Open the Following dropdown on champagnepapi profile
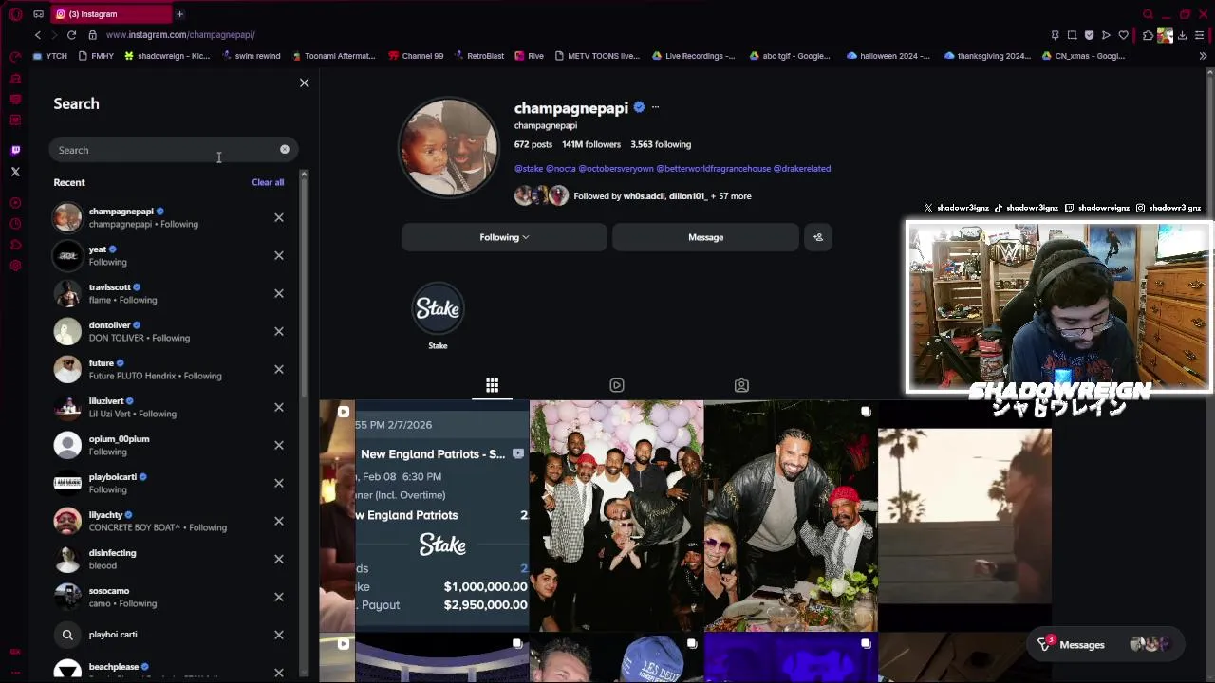This screenshot has width=1215, height=683. pos(504,237)
